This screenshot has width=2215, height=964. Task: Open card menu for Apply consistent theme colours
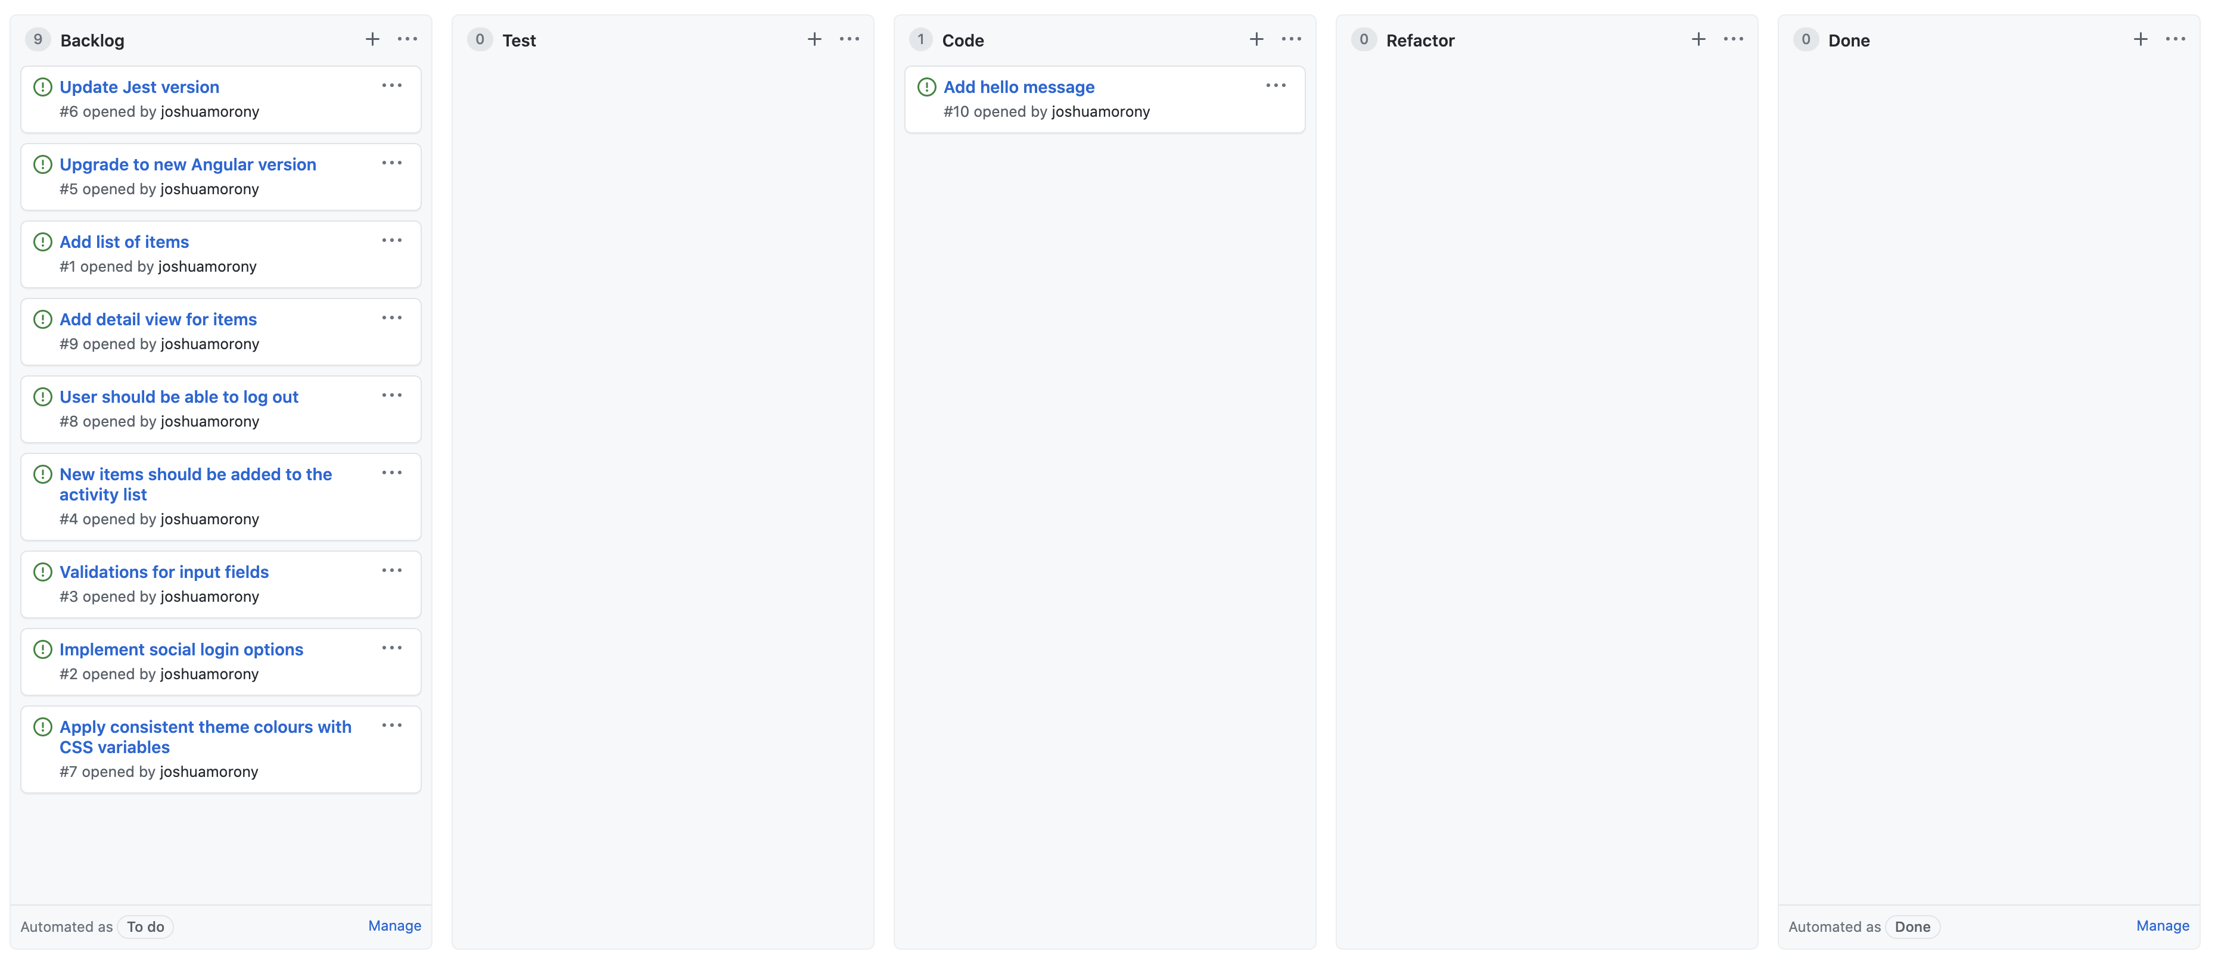392,726
